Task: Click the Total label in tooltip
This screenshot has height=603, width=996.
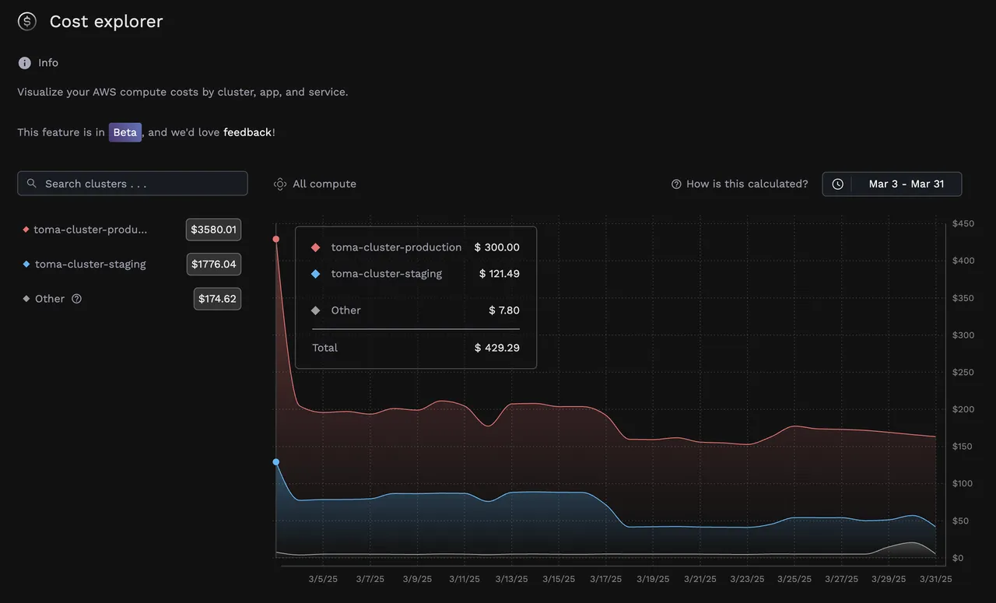Action: (x=324, y=348)
